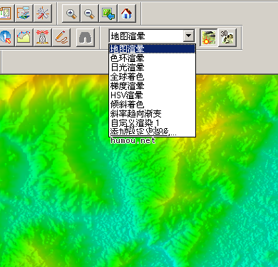Select the Zoom In magnifier tool

point(71,14)
